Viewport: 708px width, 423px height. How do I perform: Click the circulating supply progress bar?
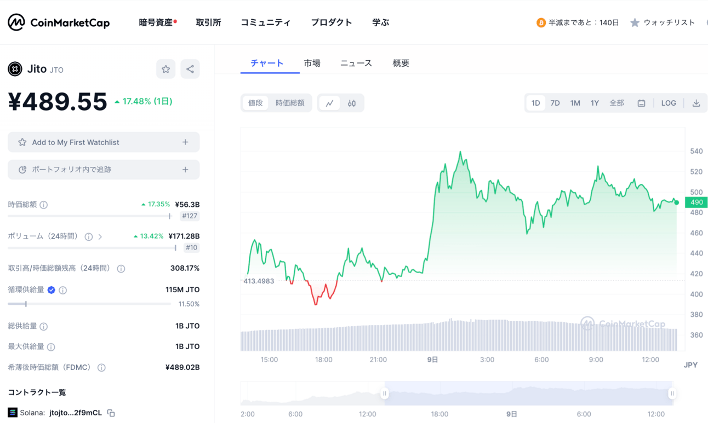[89, 304]
